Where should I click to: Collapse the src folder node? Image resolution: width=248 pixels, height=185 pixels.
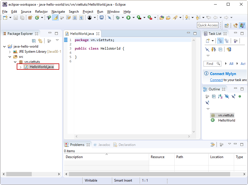coord(10,57)
